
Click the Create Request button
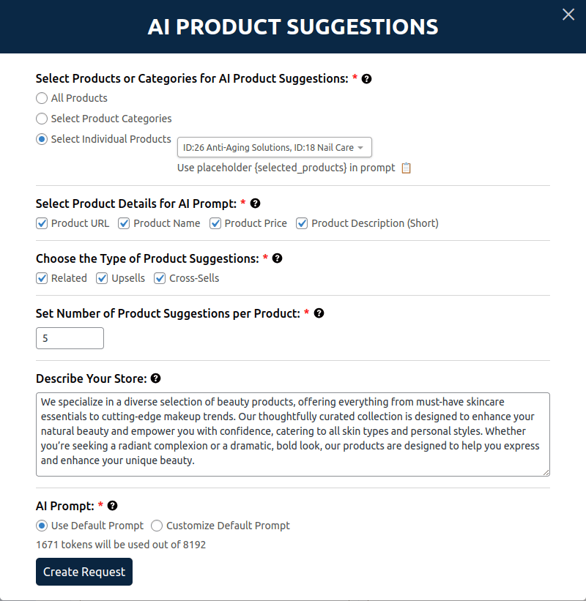click(x=84, y=572)
